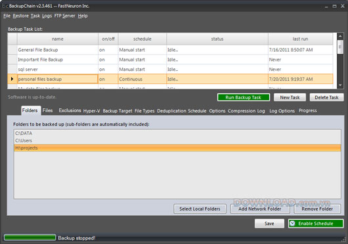
Task: Open the Hyper-V tab
Action: 91,111
